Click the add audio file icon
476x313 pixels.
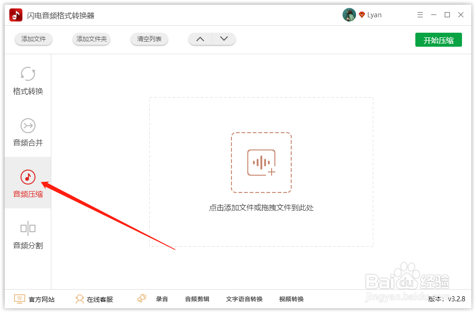pyautogui.click(x=261, y=163)
